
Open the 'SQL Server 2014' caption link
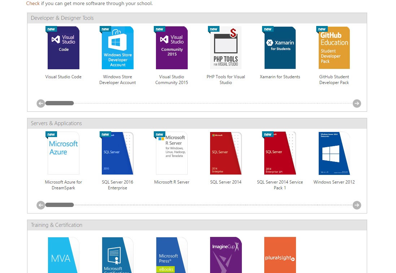[x=226, y=182]
